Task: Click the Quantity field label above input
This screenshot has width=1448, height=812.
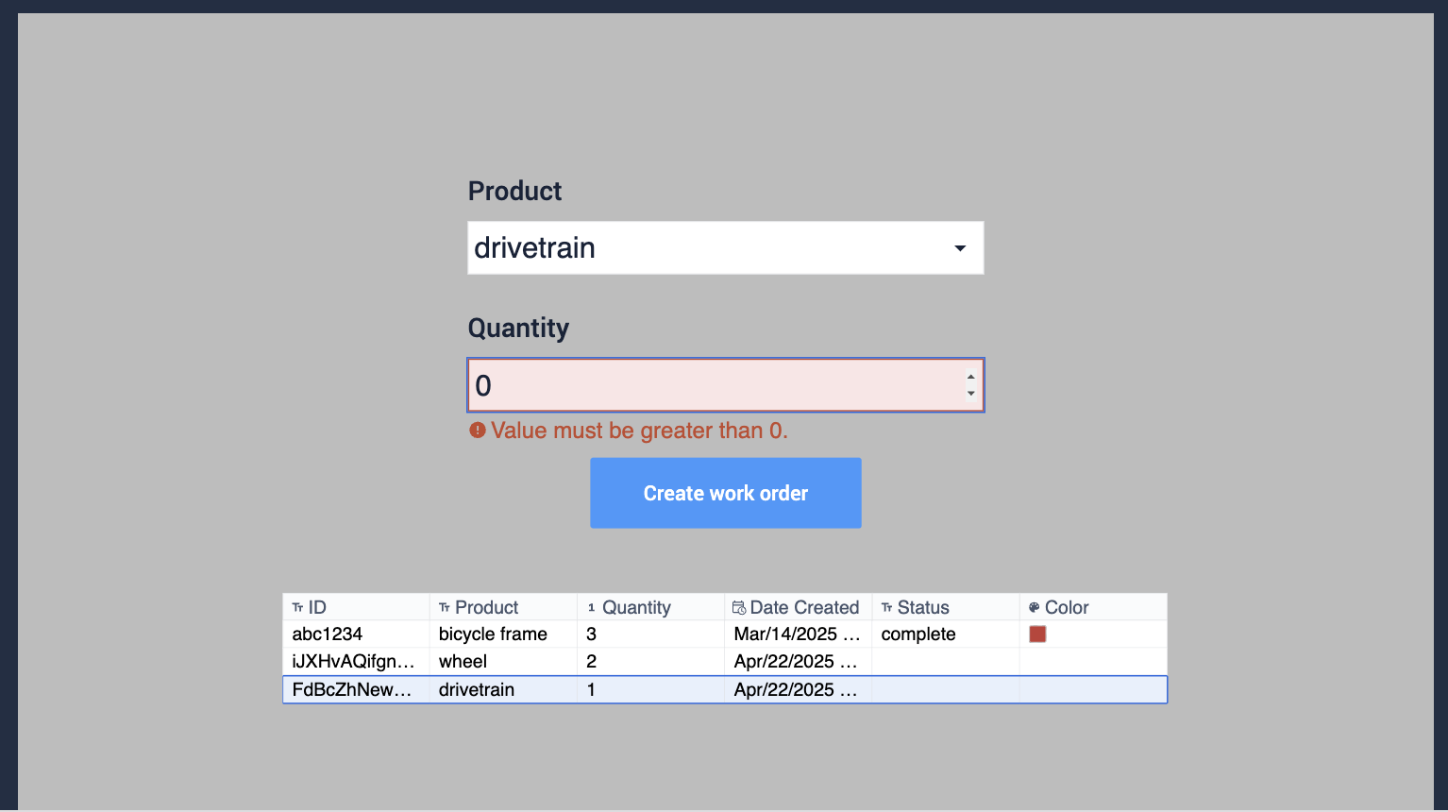Action: [x=518, y=328]
